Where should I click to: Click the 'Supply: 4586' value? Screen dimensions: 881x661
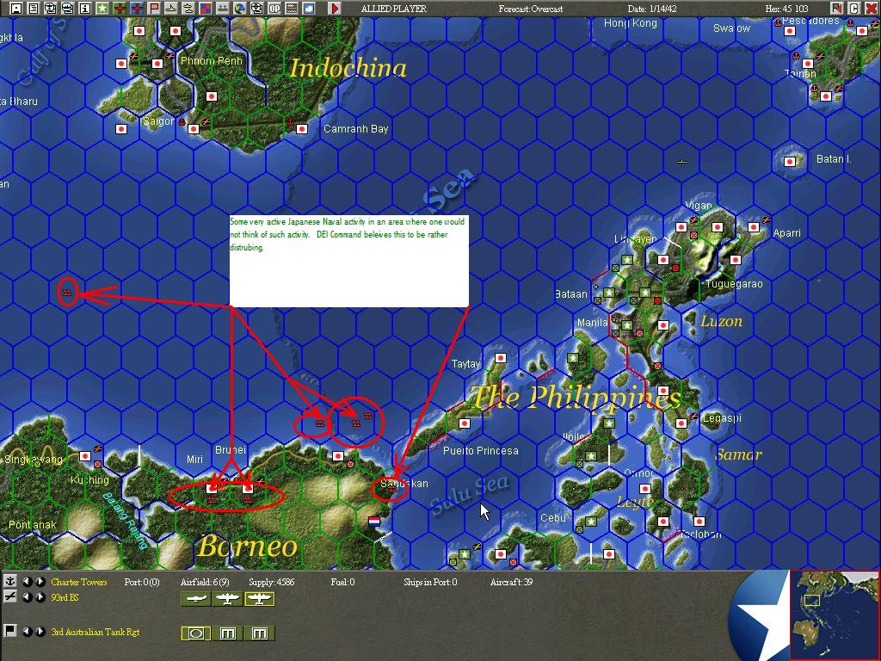point(271,582)
